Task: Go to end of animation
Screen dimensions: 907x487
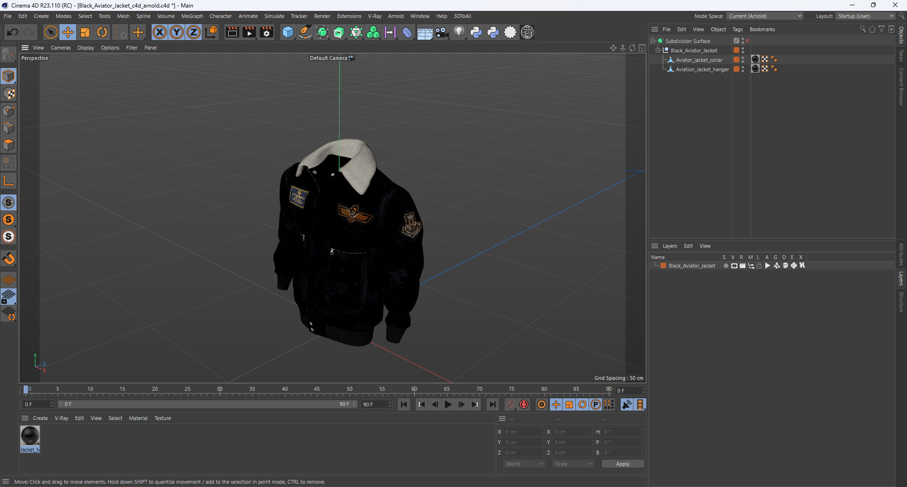Action: 492,404
